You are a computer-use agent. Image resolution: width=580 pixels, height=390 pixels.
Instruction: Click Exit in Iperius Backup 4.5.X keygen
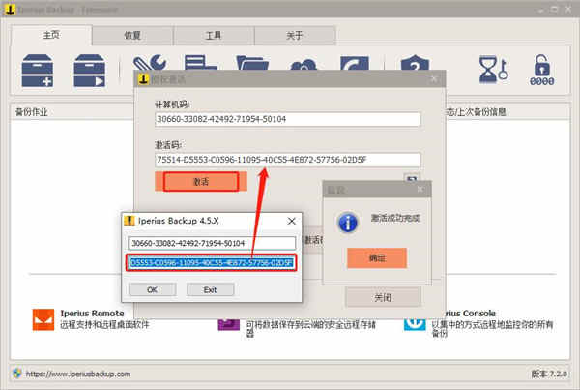point(210,289)
